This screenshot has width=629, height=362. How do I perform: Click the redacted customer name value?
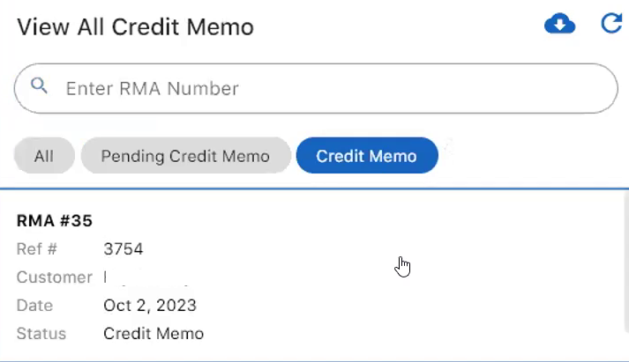[146, 278]
